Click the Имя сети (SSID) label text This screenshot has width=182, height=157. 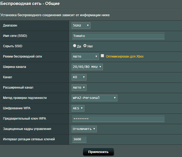[x=15, y=36]
